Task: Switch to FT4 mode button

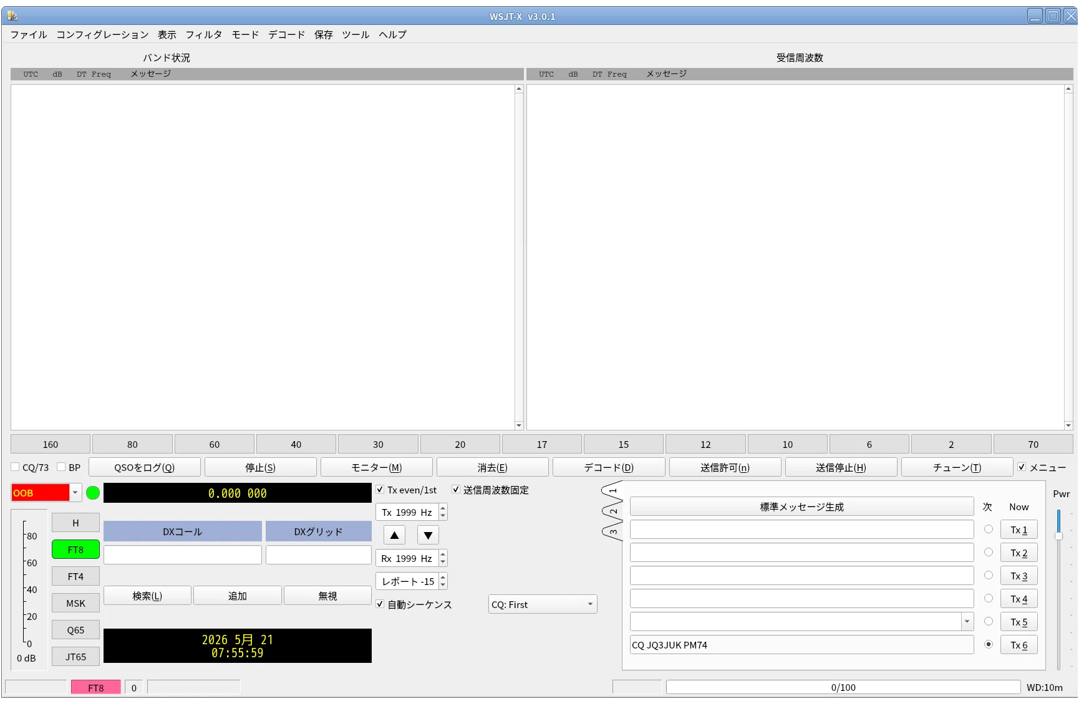Action: [75, 576]
